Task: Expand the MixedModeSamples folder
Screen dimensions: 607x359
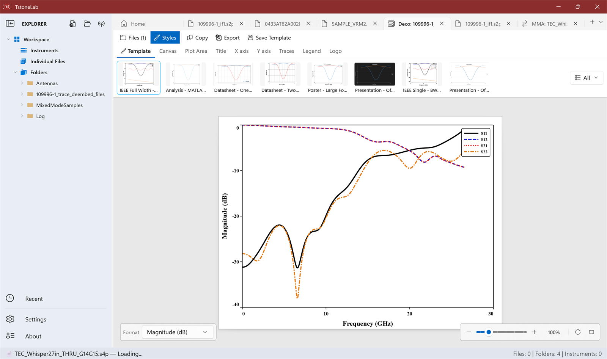Action: tap(22, 105)
